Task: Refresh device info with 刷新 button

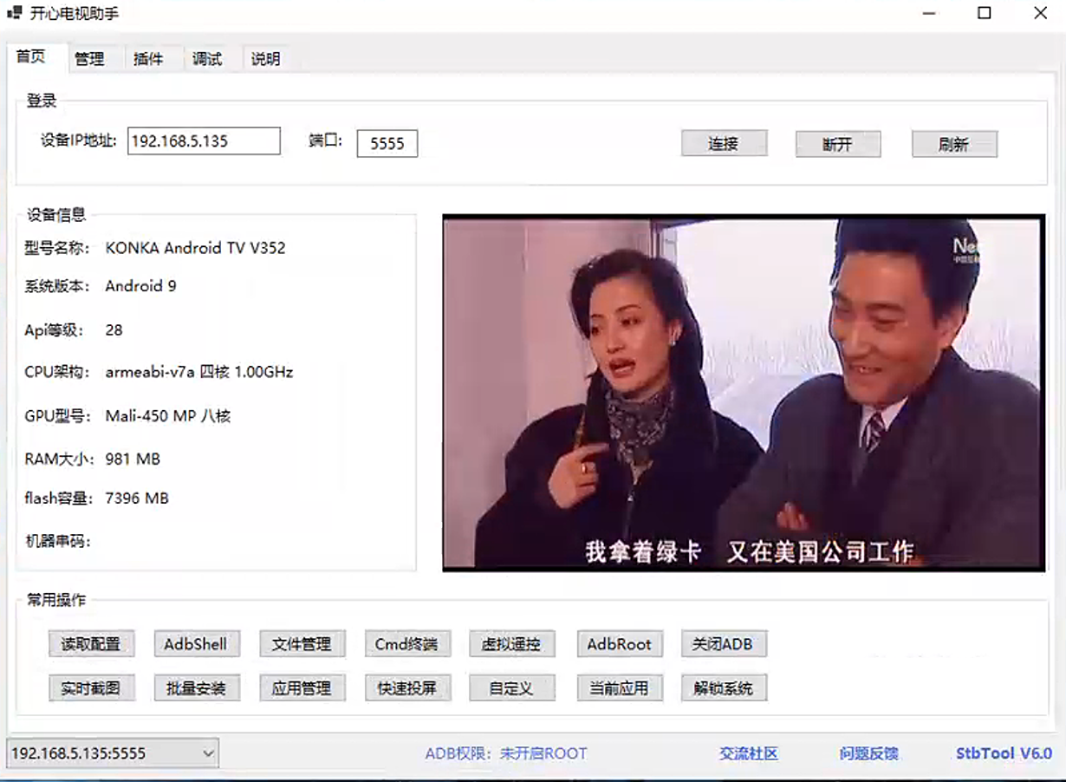Action: tap(953, 144)
